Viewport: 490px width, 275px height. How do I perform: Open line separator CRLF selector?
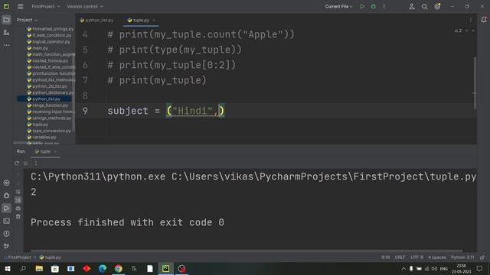tap(400, 257)
